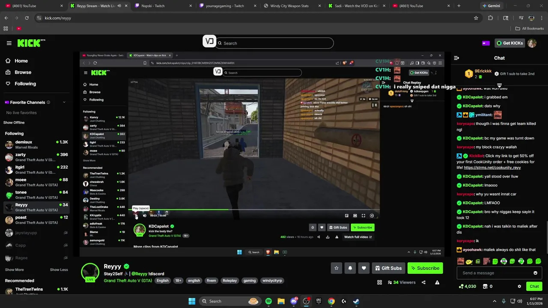Favorite Reyyy's channel with star button
This screenshot has width=548, height=308.
[337, 268]
